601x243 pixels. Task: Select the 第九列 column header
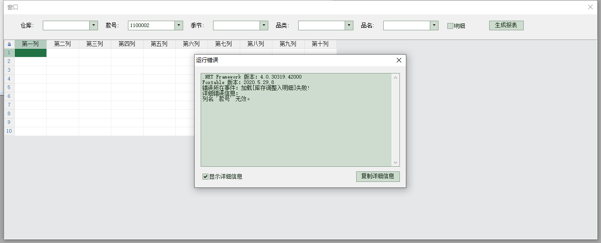pos(288,44)
